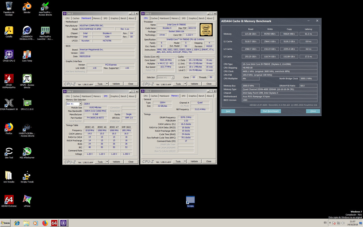Image resolution: width=363 pixels, height=227 pixels.
Task: Click the NB Frequency 3113.4 MHz value
Action: click(200, 109)
